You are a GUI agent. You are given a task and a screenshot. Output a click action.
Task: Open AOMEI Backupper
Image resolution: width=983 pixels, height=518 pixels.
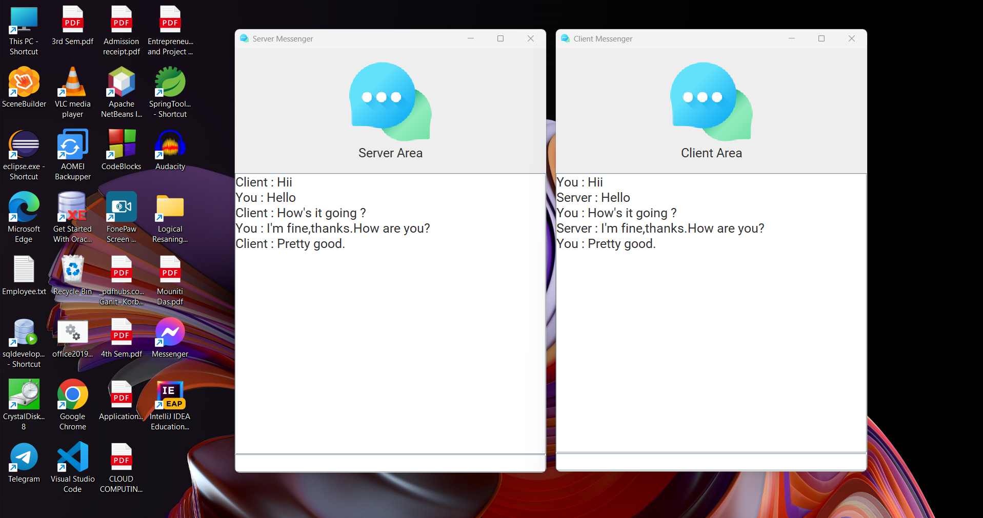coord(72,144)
